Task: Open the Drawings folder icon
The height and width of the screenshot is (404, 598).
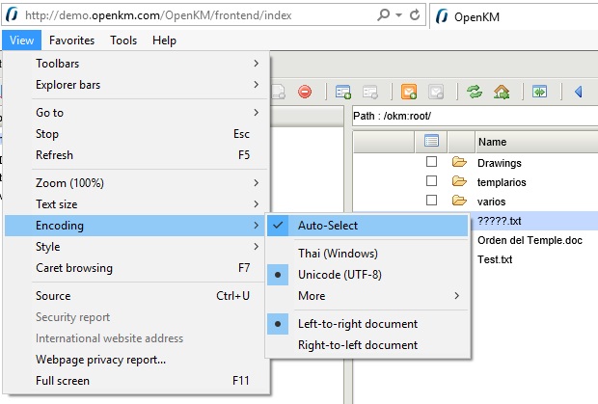Action: (x=459, y=162)
